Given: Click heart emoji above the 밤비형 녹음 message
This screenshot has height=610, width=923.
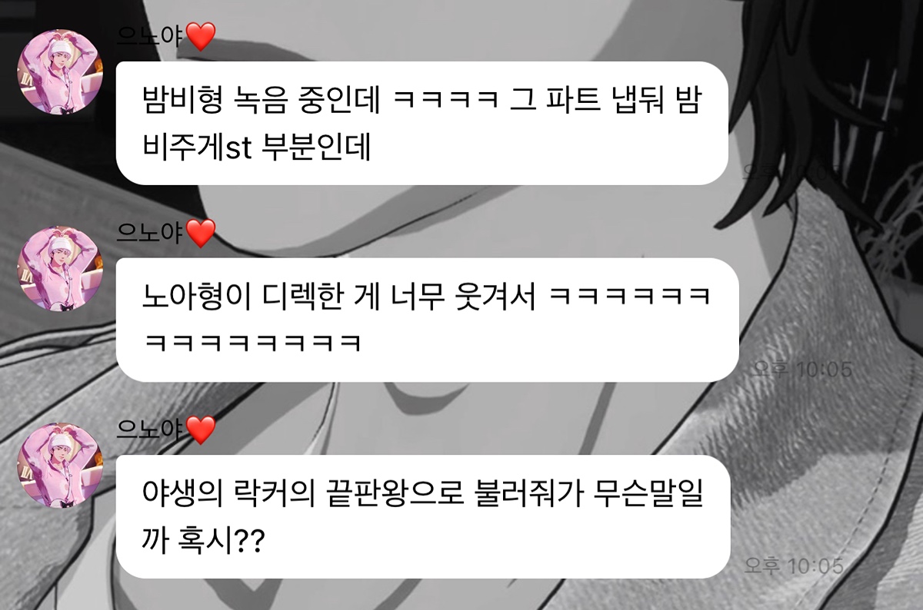Looking at the screenshot, I should click(200, 36).
